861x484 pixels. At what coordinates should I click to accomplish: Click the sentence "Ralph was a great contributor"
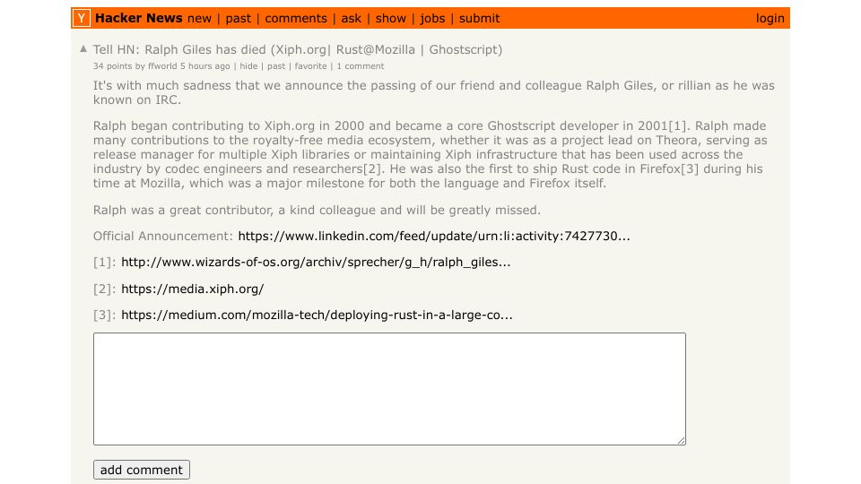(x=183, y=210)
